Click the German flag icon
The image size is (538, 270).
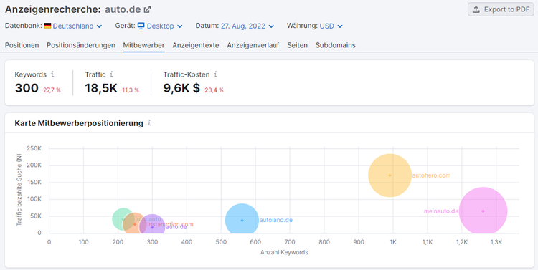tap(47, 26)
